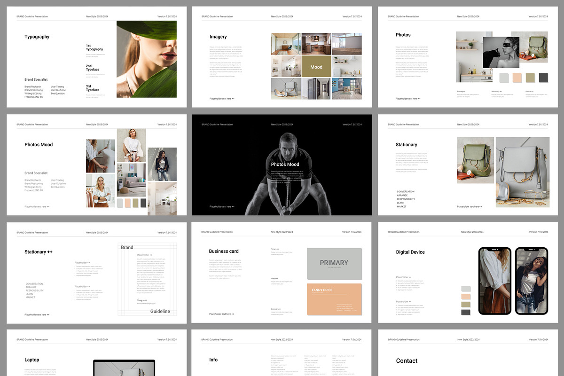Pick the dark gray swatch on Photos slide
The image size is (564, 376).
click(x=543, y=78)
